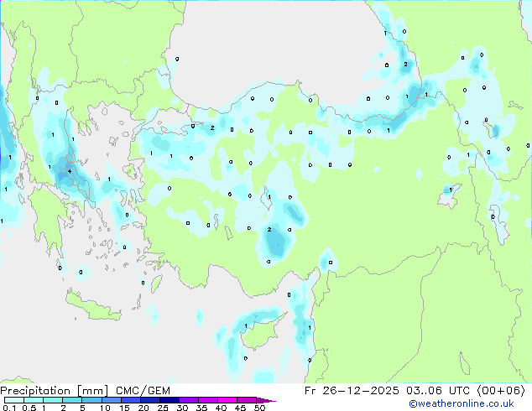
Task: Click the "CMC/GEM" model label
Action: [143, 391]
